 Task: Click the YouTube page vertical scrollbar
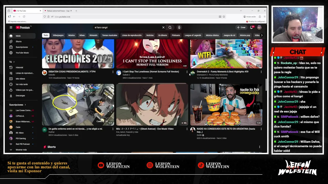(266, 84)
